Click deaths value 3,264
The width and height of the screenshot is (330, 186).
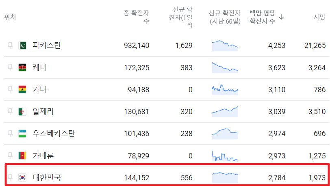pyautogui.click(x=317, y=68)
